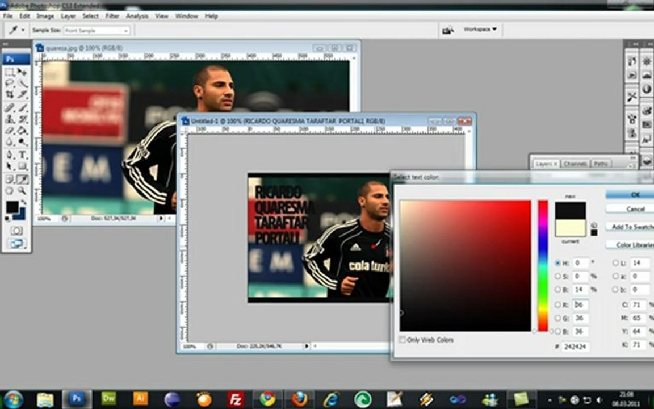
Task: Select the R red radio button
Action: point(557,304)
